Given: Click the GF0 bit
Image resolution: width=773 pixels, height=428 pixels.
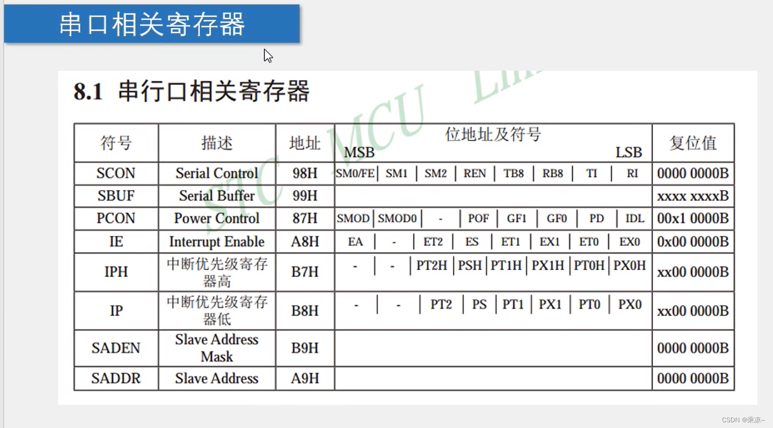Looking at the screenshot, I should [556, 218].
